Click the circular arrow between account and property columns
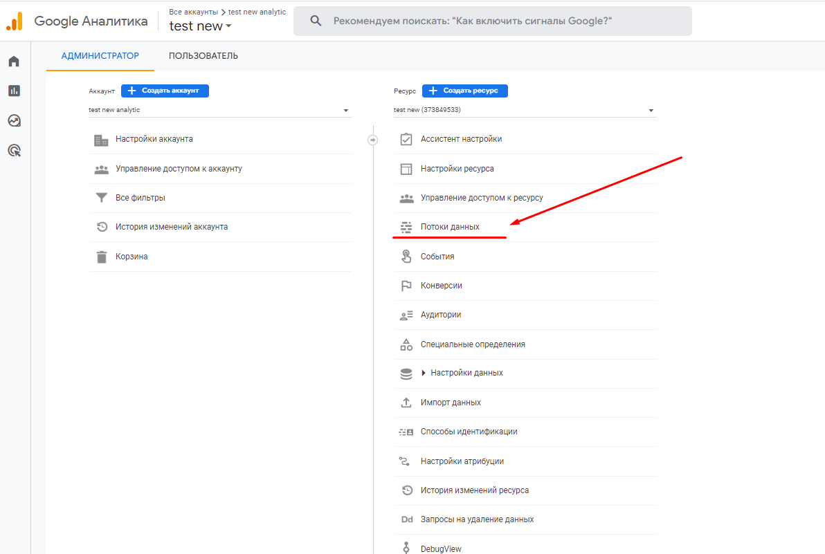 pyautogui.click(x=372, y=140)
